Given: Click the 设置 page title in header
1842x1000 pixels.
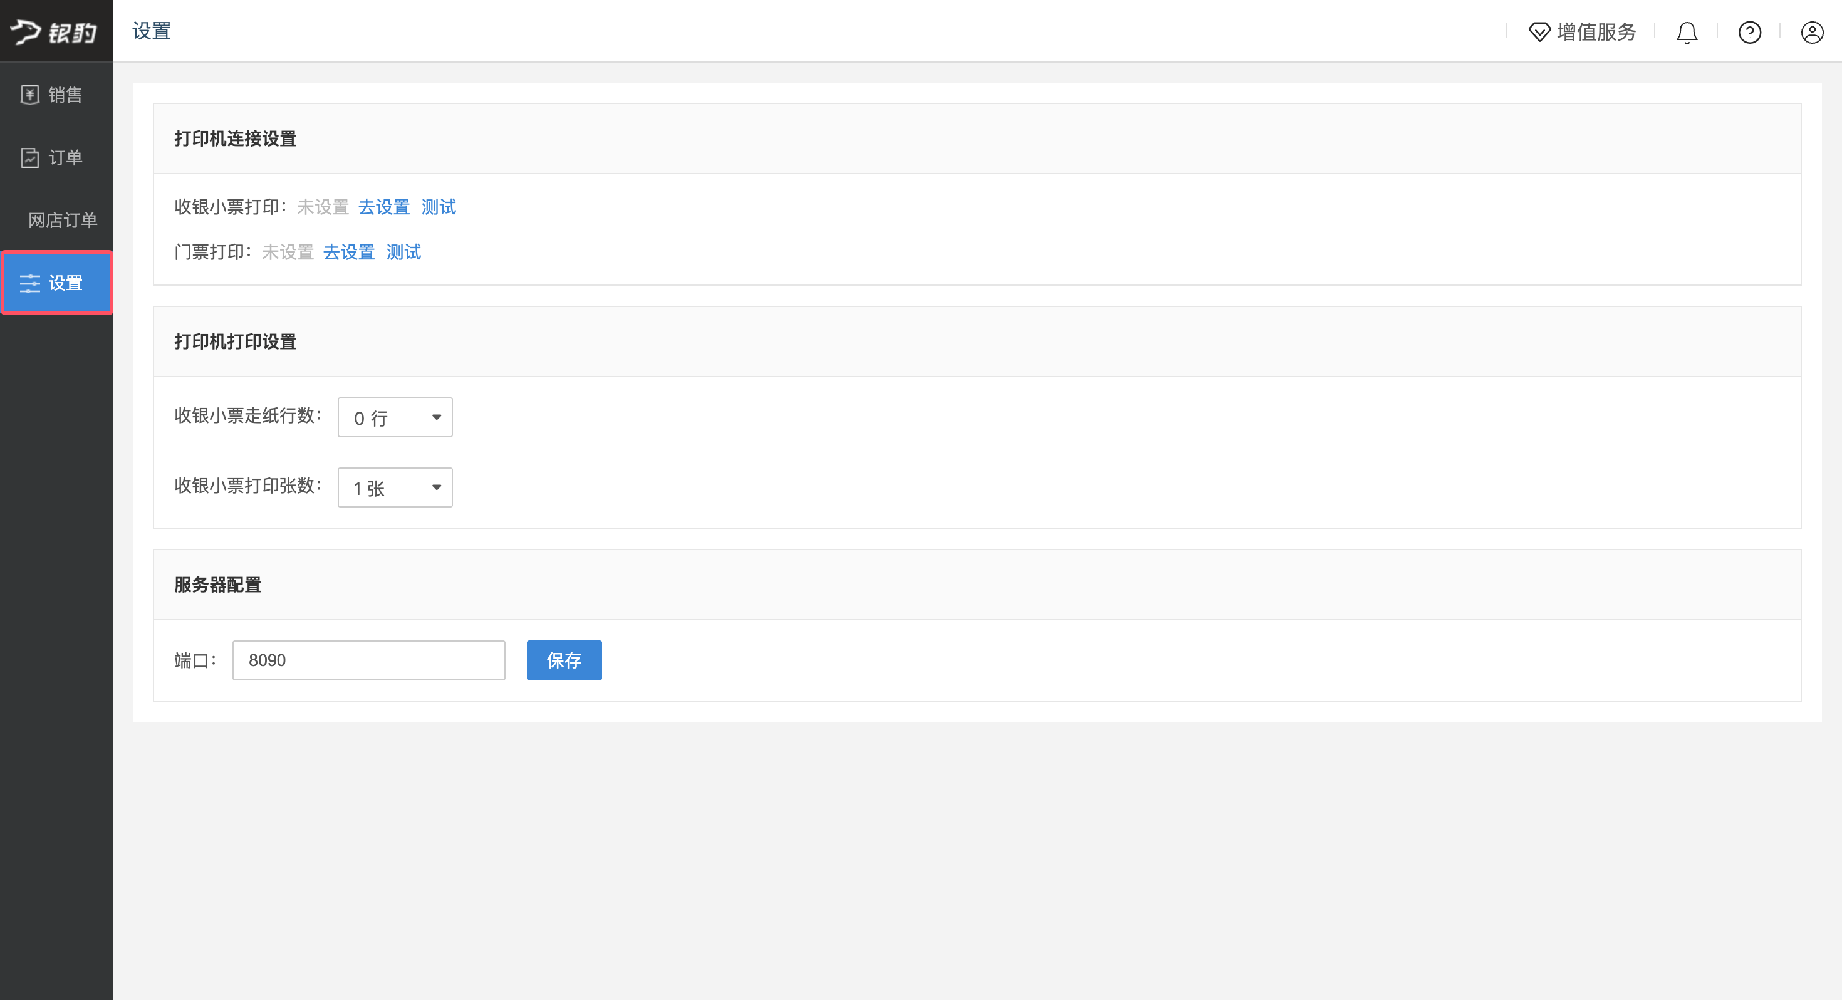Looking at the screenshot, I should click(152, 31).
